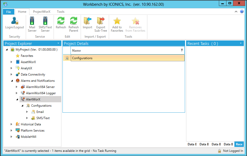
Task: Expand the AssetWorX tree node
Action: tap(11, 62)
